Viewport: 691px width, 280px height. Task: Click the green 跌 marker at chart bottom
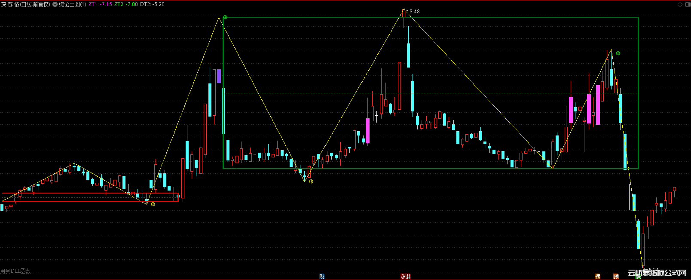pos(639,277)
